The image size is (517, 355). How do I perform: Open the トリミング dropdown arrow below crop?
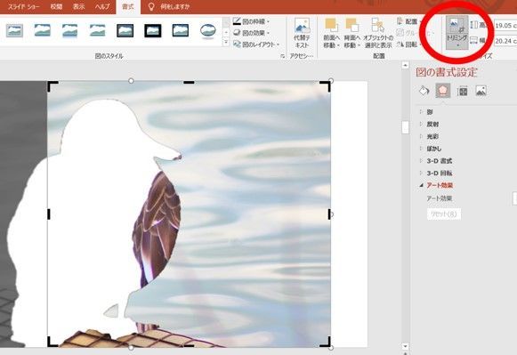457,45
